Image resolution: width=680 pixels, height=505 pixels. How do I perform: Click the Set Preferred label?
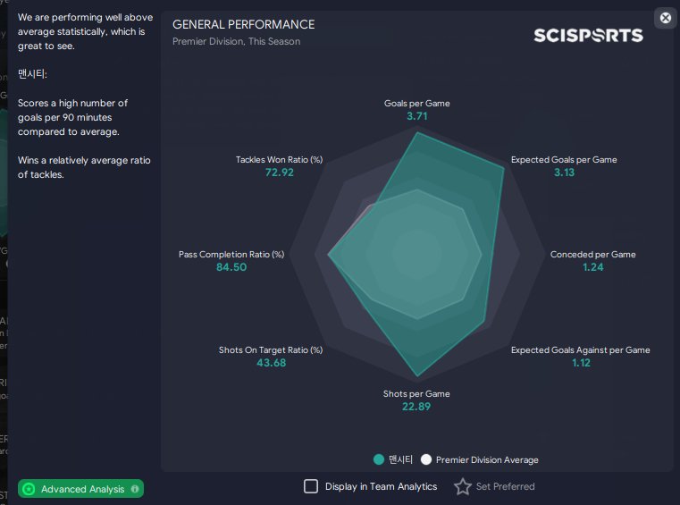tap(505, 486)
